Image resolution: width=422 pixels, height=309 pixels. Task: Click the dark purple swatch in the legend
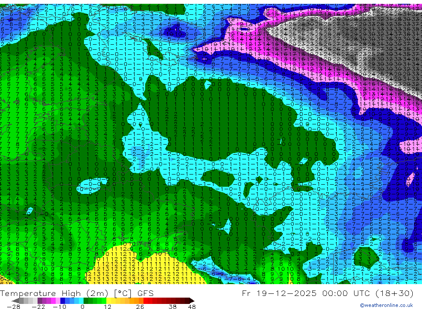[40, 301]
